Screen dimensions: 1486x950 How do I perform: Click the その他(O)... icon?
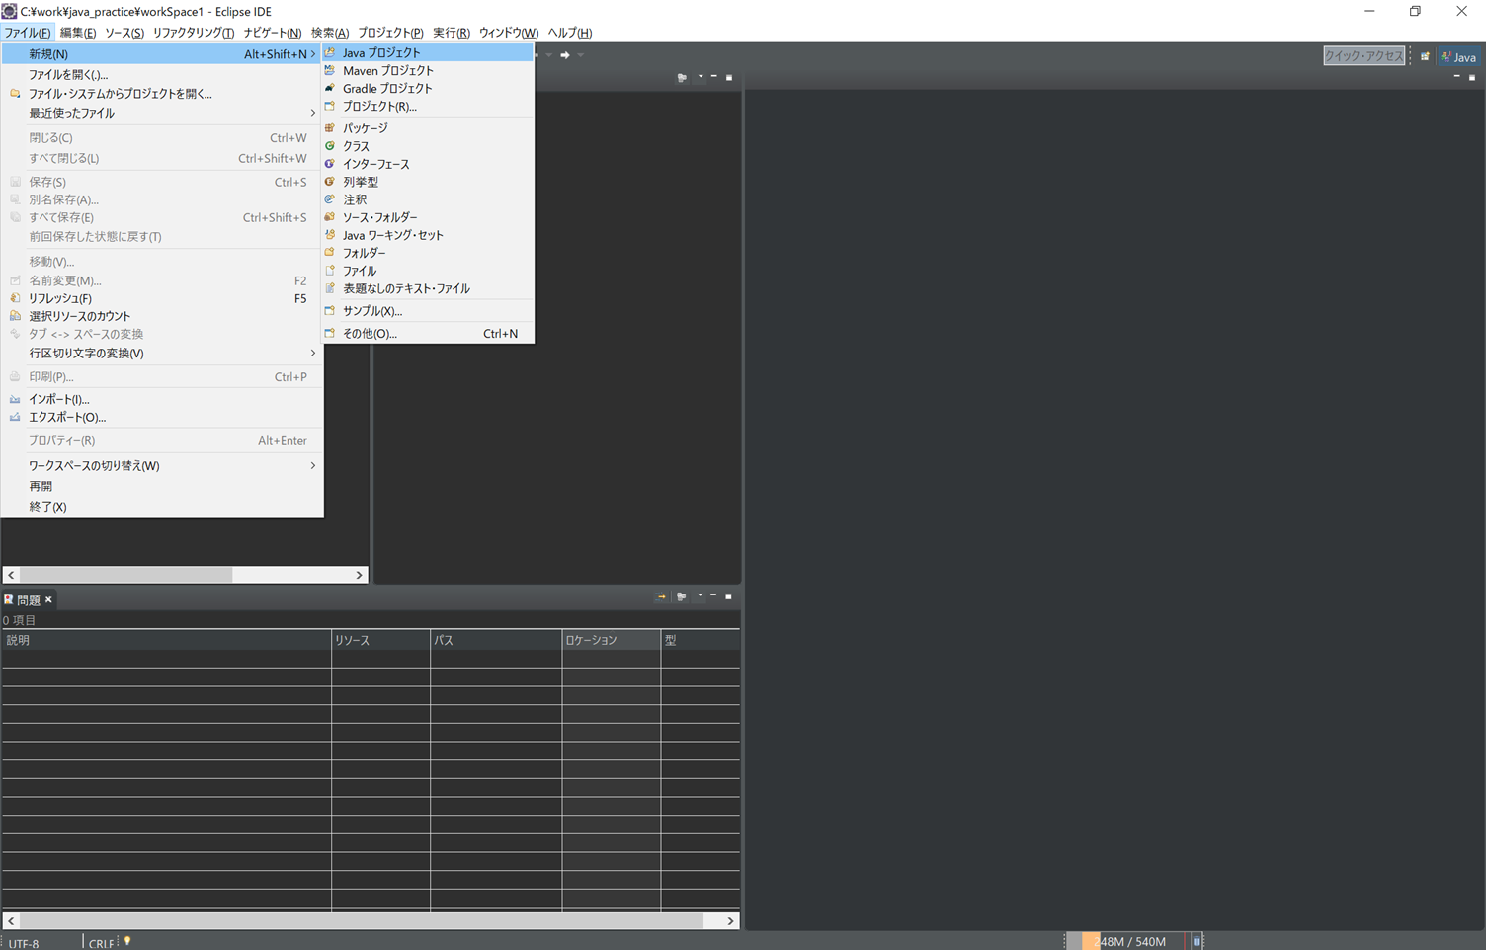pyautogui.click(x=330, y=334)
